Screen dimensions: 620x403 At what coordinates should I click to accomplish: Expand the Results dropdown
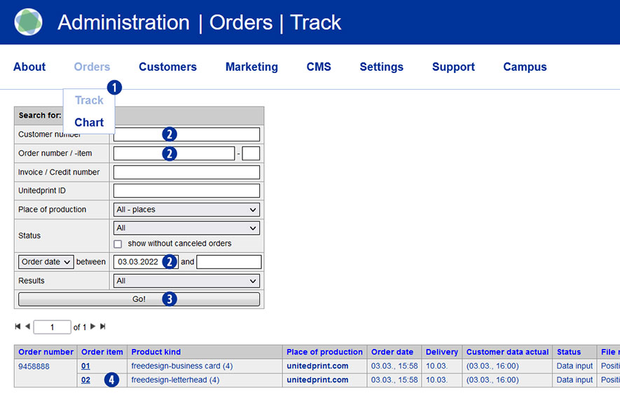pyautogui.click(x=186, y=281)
